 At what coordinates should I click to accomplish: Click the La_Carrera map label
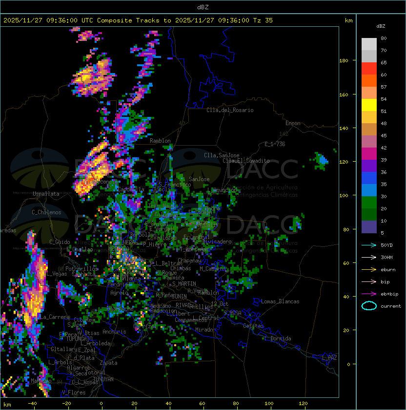point(55,317)
